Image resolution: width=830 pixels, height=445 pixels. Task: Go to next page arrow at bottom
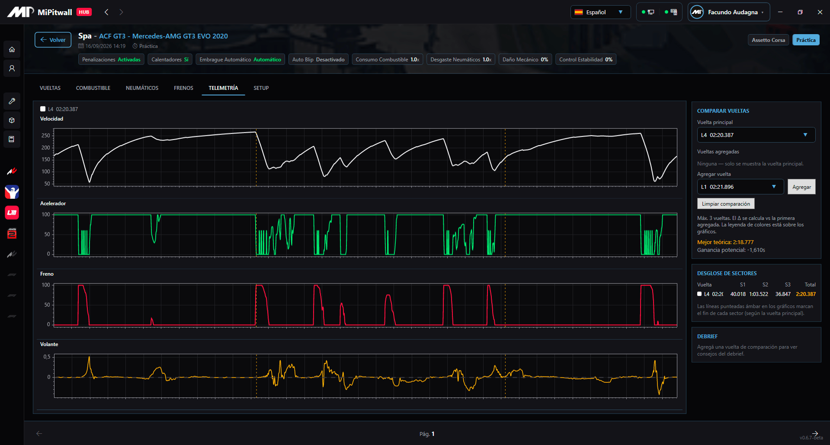[x=815, y=433]
